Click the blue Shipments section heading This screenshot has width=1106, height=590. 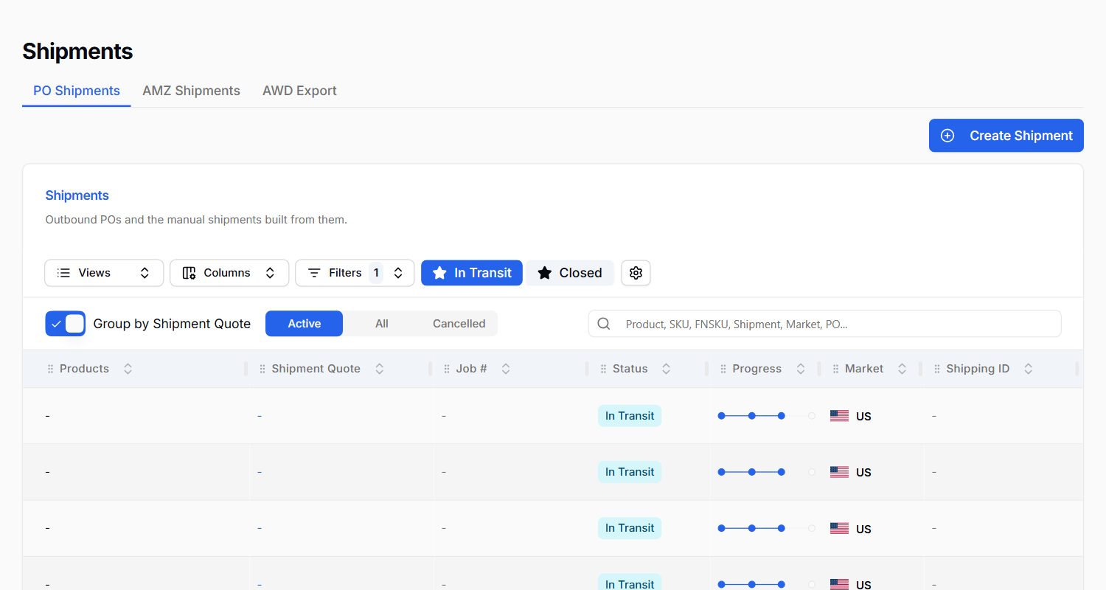77,195
